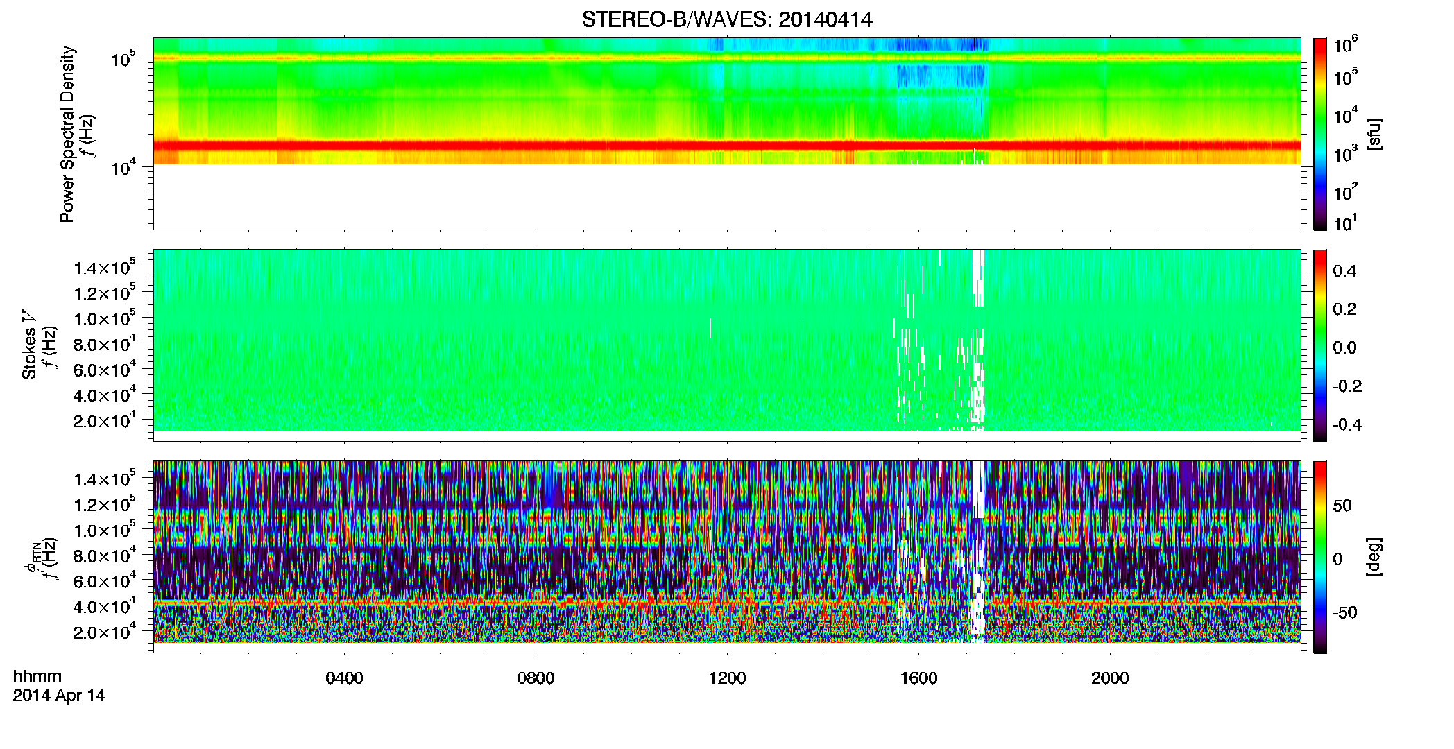Click the empty white area below 10^4 Hz
The width and height of the screenshot is (1454, 749).
[x=726, y=197]
